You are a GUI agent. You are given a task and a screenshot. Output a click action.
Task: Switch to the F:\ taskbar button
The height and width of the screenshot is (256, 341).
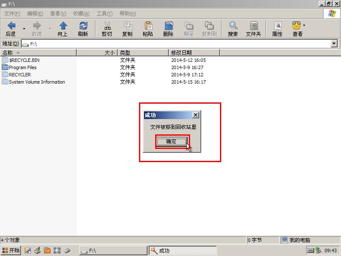(113, 250)
